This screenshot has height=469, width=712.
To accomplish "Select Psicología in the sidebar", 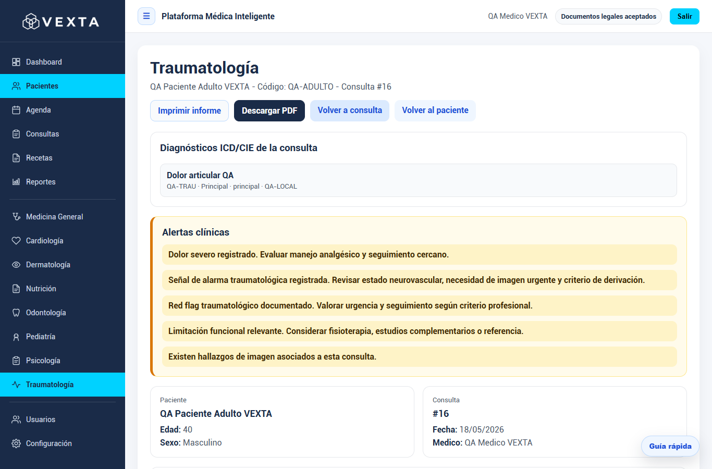I will point(63,361).
